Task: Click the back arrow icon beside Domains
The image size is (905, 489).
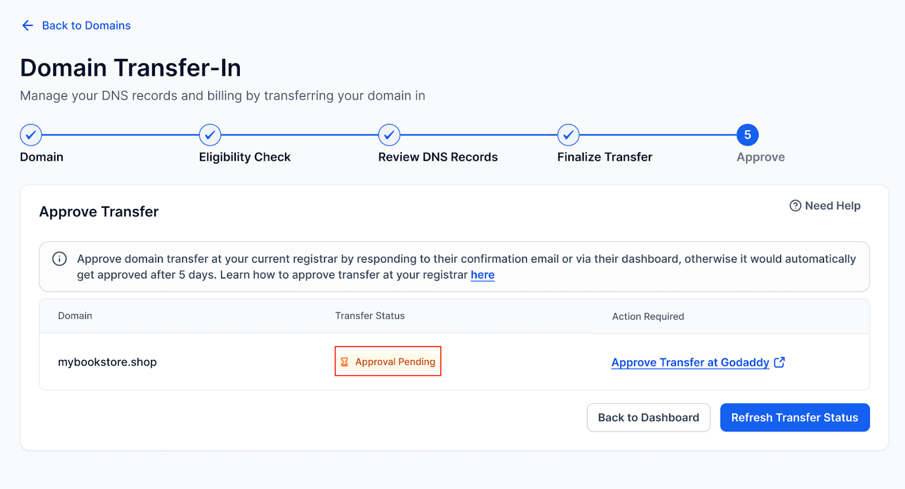Action: (27, 25)
